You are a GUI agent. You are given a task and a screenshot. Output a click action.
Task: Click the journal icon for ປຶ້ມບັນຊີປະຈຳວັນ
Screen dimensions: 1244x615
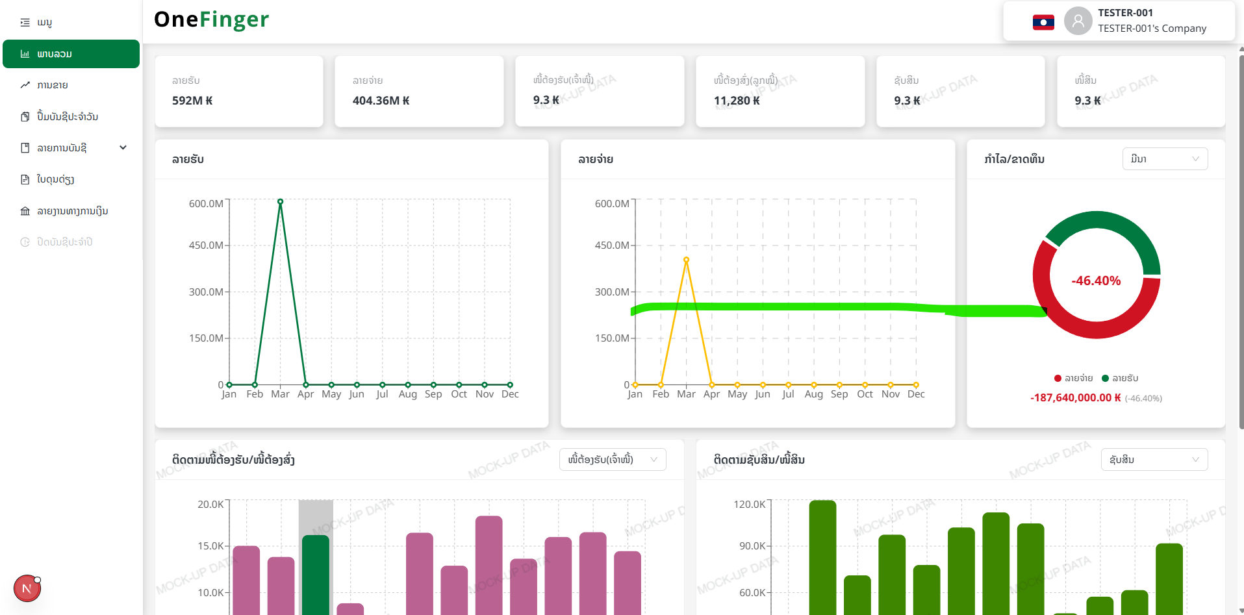[x=25, y=117]
